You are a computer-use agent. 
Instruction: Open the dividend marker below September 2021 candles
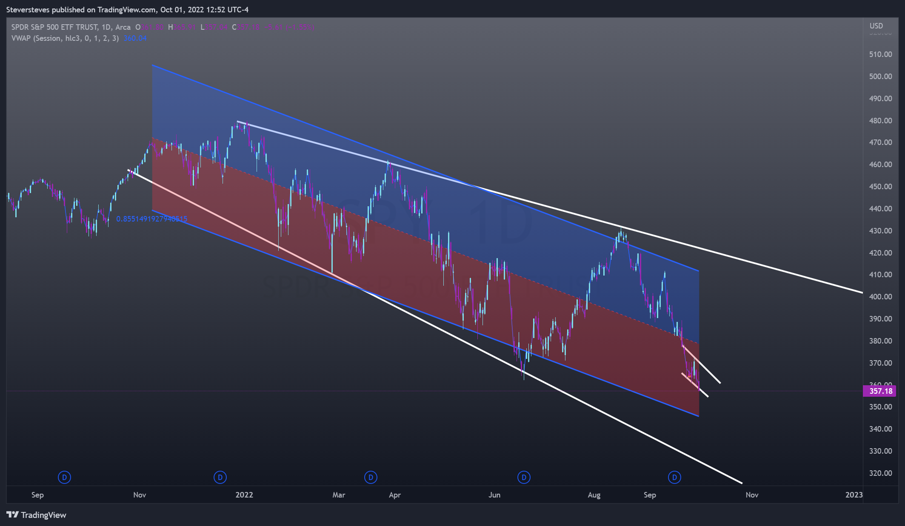(64, 478)
